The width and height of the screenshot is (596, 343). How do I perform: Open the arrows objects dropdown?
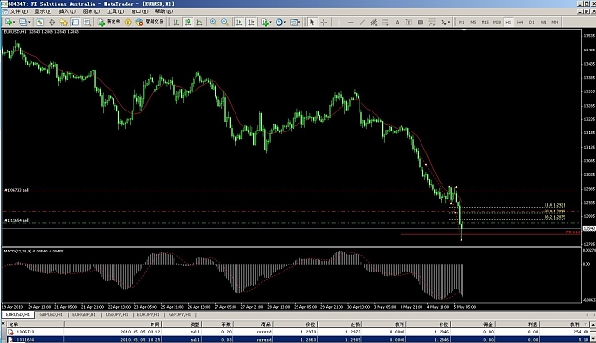(x=445, y=22)
